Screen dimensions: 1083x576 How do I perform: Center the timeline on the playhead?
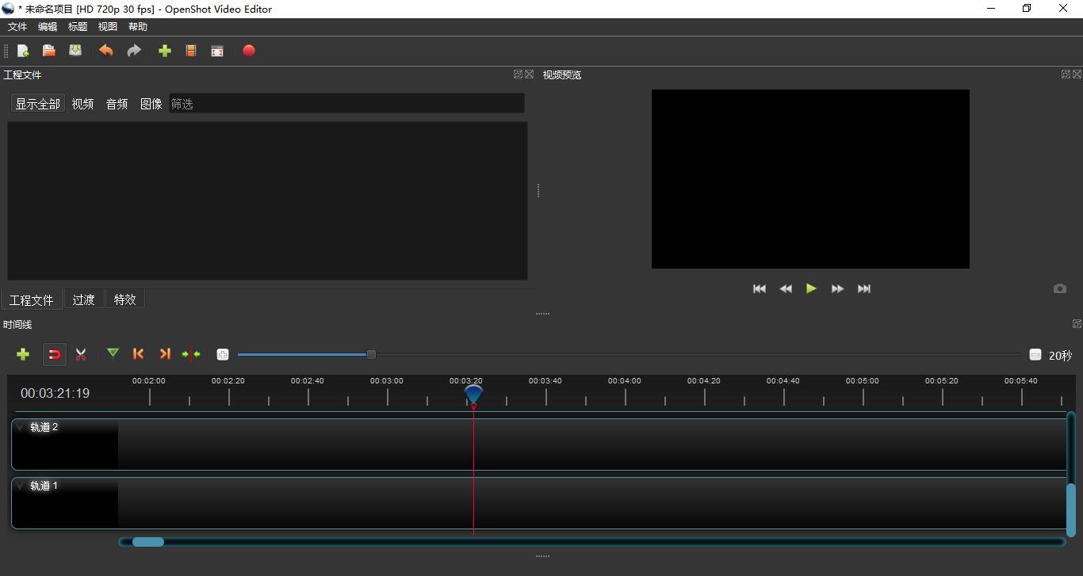click(191, 354)
